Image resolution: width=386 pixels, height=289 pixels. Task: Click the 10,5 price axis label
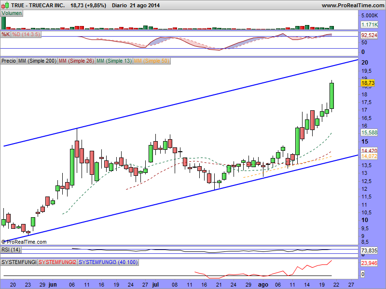(367, 212)
